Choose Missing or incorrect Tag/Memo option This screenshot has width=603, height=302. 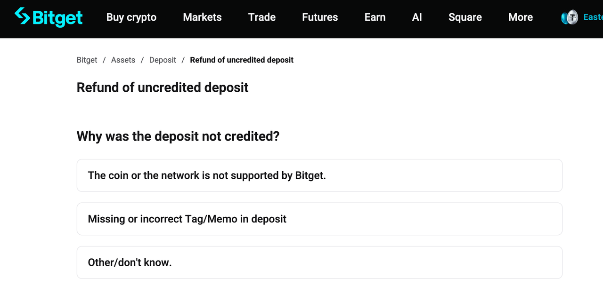pos(319,219)
